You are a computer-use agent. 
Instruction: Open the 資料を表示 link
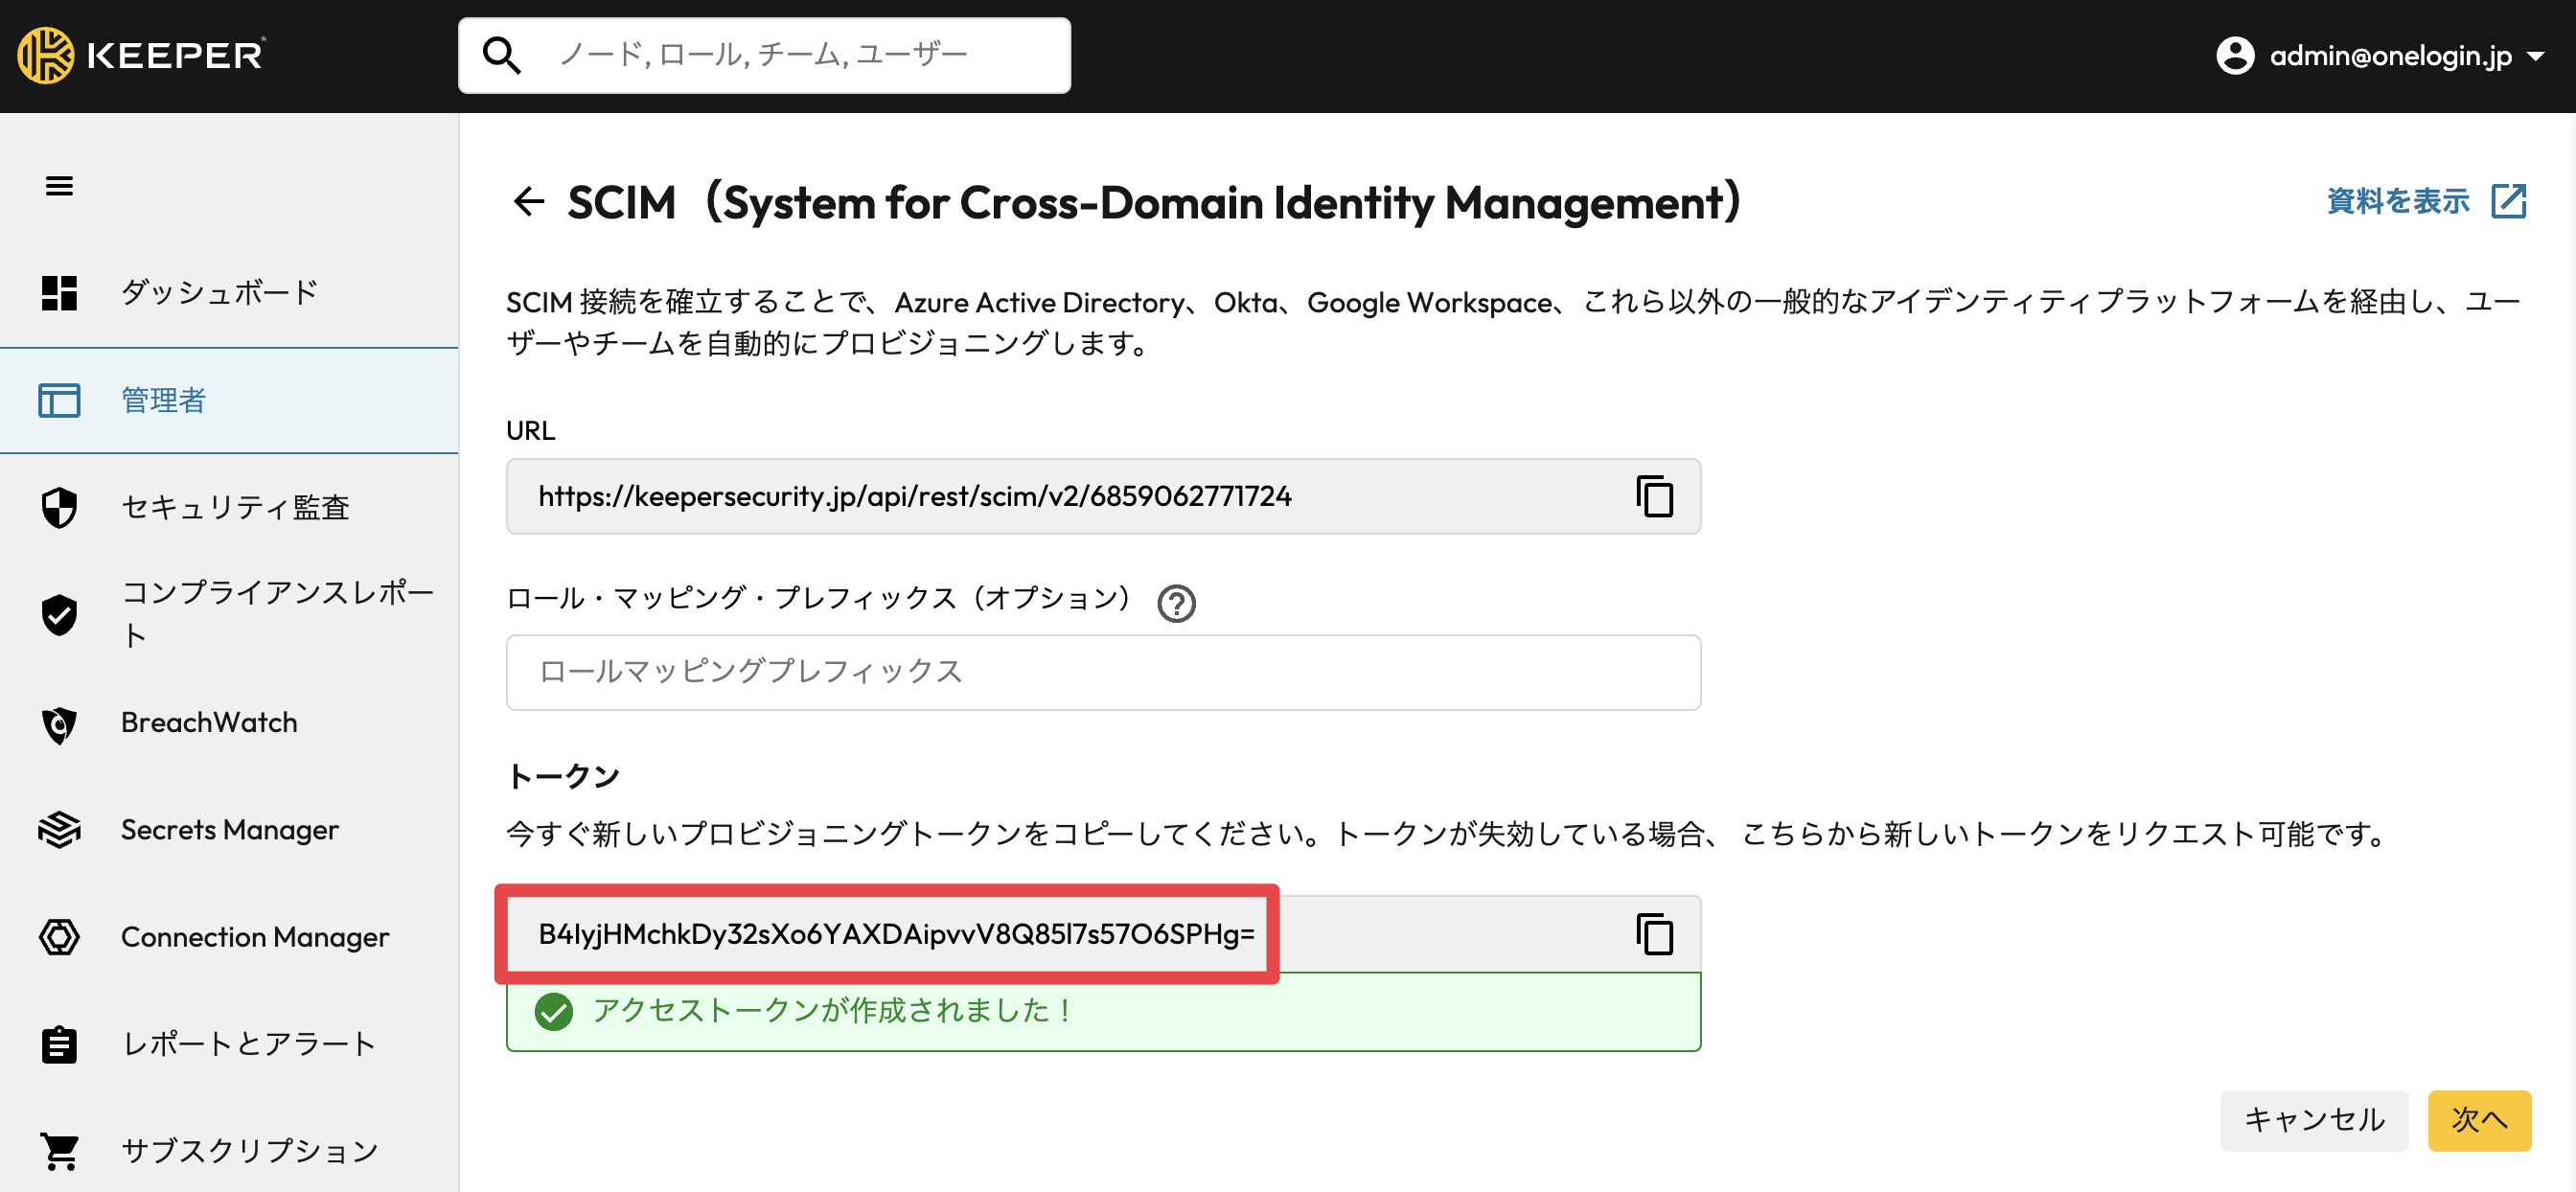click(2397, 201)
